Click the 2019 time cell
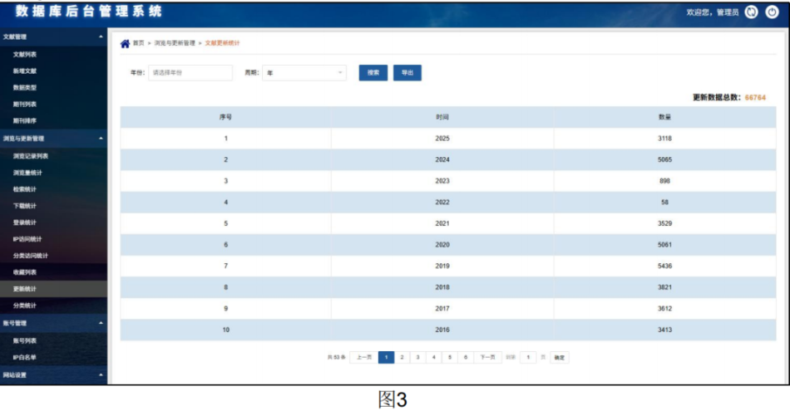790x411 pixels. 442,267
